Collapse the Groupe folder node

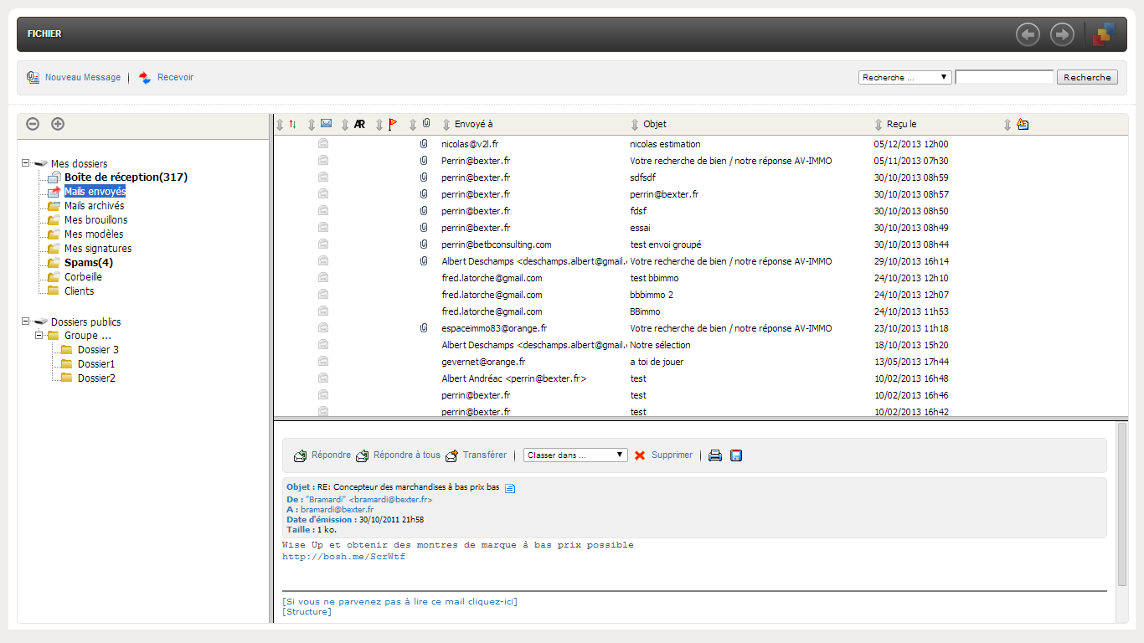point(39,336)
